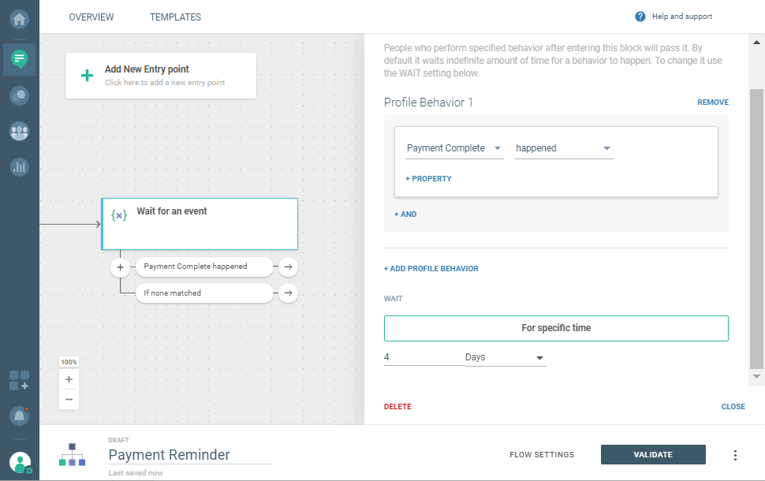Click ADD PROFILE BEHAVIOR link
Viewport: 765px width, 481px height.
point(431,268)
